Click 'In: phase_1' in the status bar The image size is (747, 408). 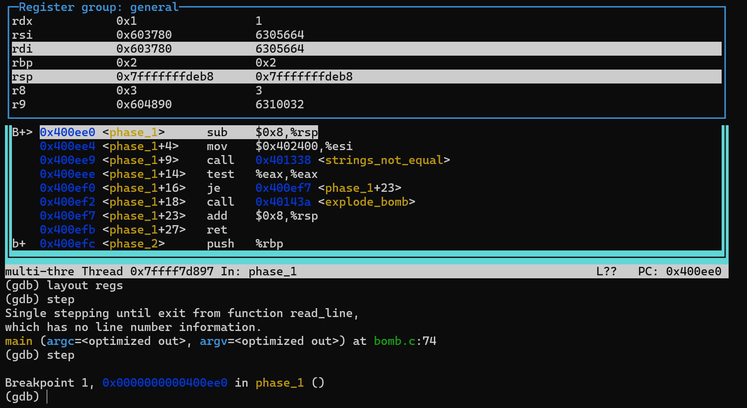coord(259,271)
